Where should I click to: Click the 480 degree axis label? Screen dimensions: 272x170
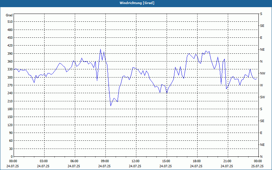click(x=10, y=30)
